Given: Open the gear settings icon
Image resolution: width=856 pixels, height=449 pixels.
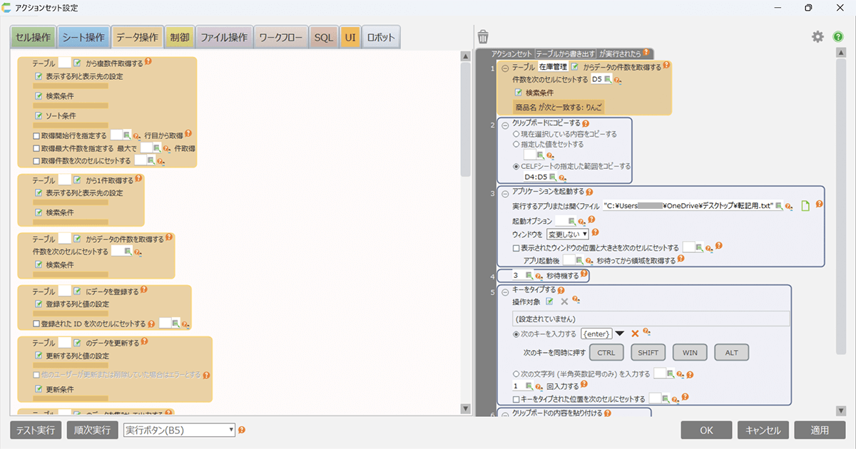Looking at the screenshot, I should tap(817, 36).
